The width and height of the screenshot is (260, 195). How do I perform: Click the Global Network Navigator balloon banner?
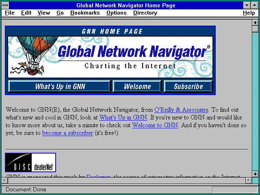110,57
